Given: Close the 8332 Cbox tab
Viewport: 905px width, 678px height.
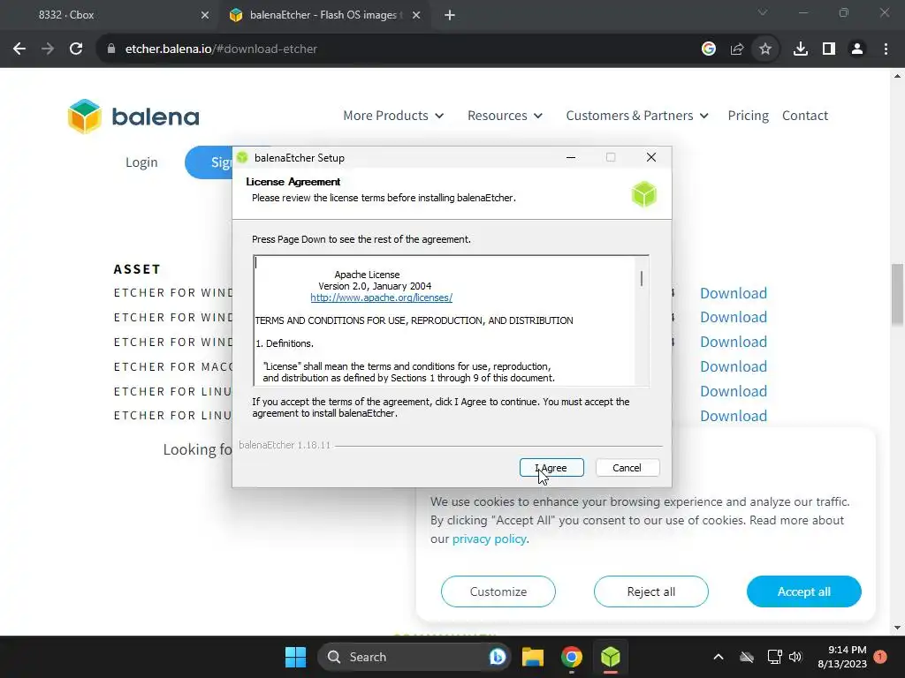Looking at the screenshot, I should [205, 15].
